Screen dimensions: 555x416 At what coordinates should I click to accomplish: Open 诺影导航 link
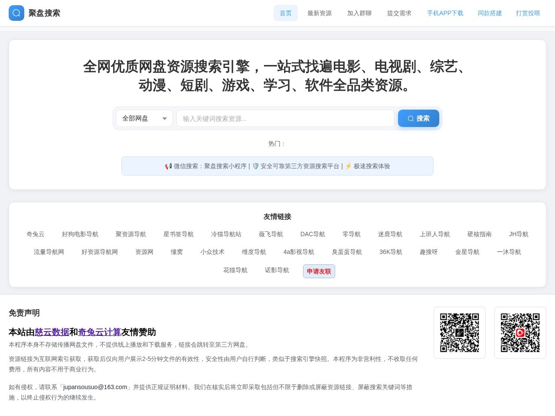(x=277, y=270)
